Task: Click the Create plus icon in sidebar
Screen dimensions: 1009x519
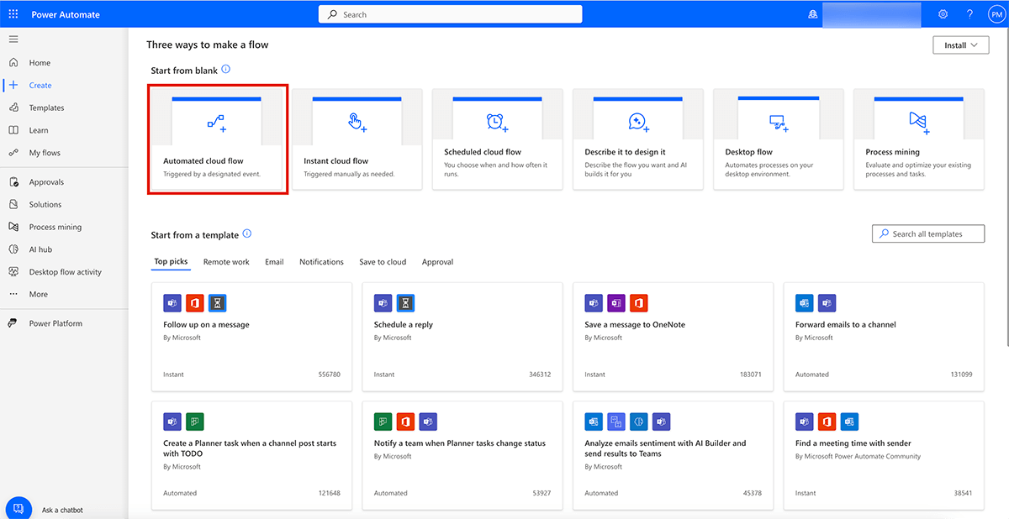Action: 13,85
